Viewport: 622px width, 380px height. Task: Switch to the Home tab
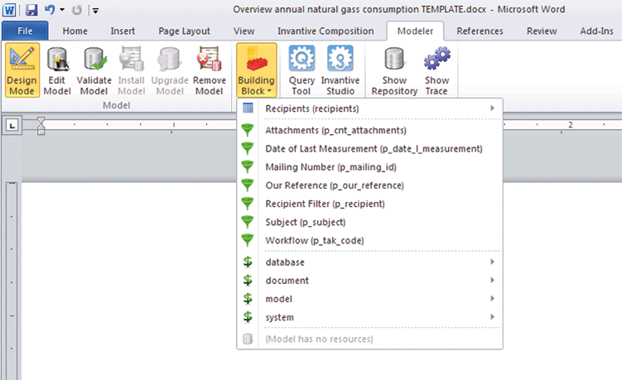point(75,31)
